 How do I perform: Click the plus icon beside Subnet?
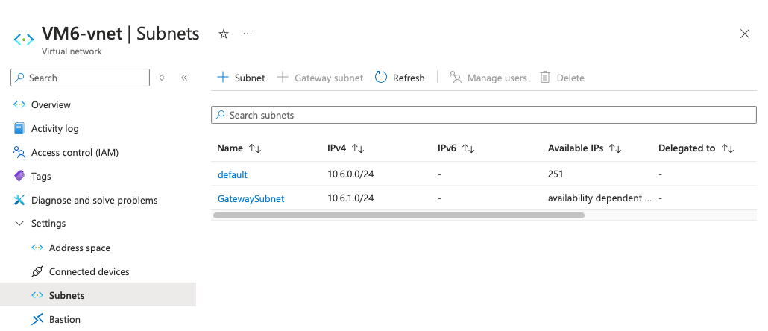[x=223, y=77]
